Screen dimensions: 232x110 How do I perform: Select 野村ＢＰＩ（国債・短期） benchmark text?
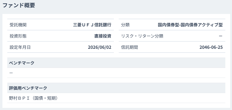click(x=33, y=98)
